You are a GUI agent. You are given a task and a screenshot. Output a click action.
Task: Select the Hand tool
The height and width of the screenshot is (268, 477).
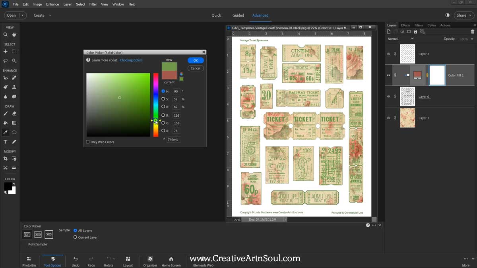14,35
